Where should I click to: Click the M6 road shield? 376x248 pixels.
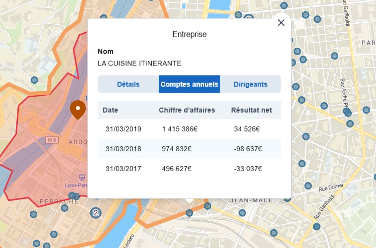click(52, 140)
